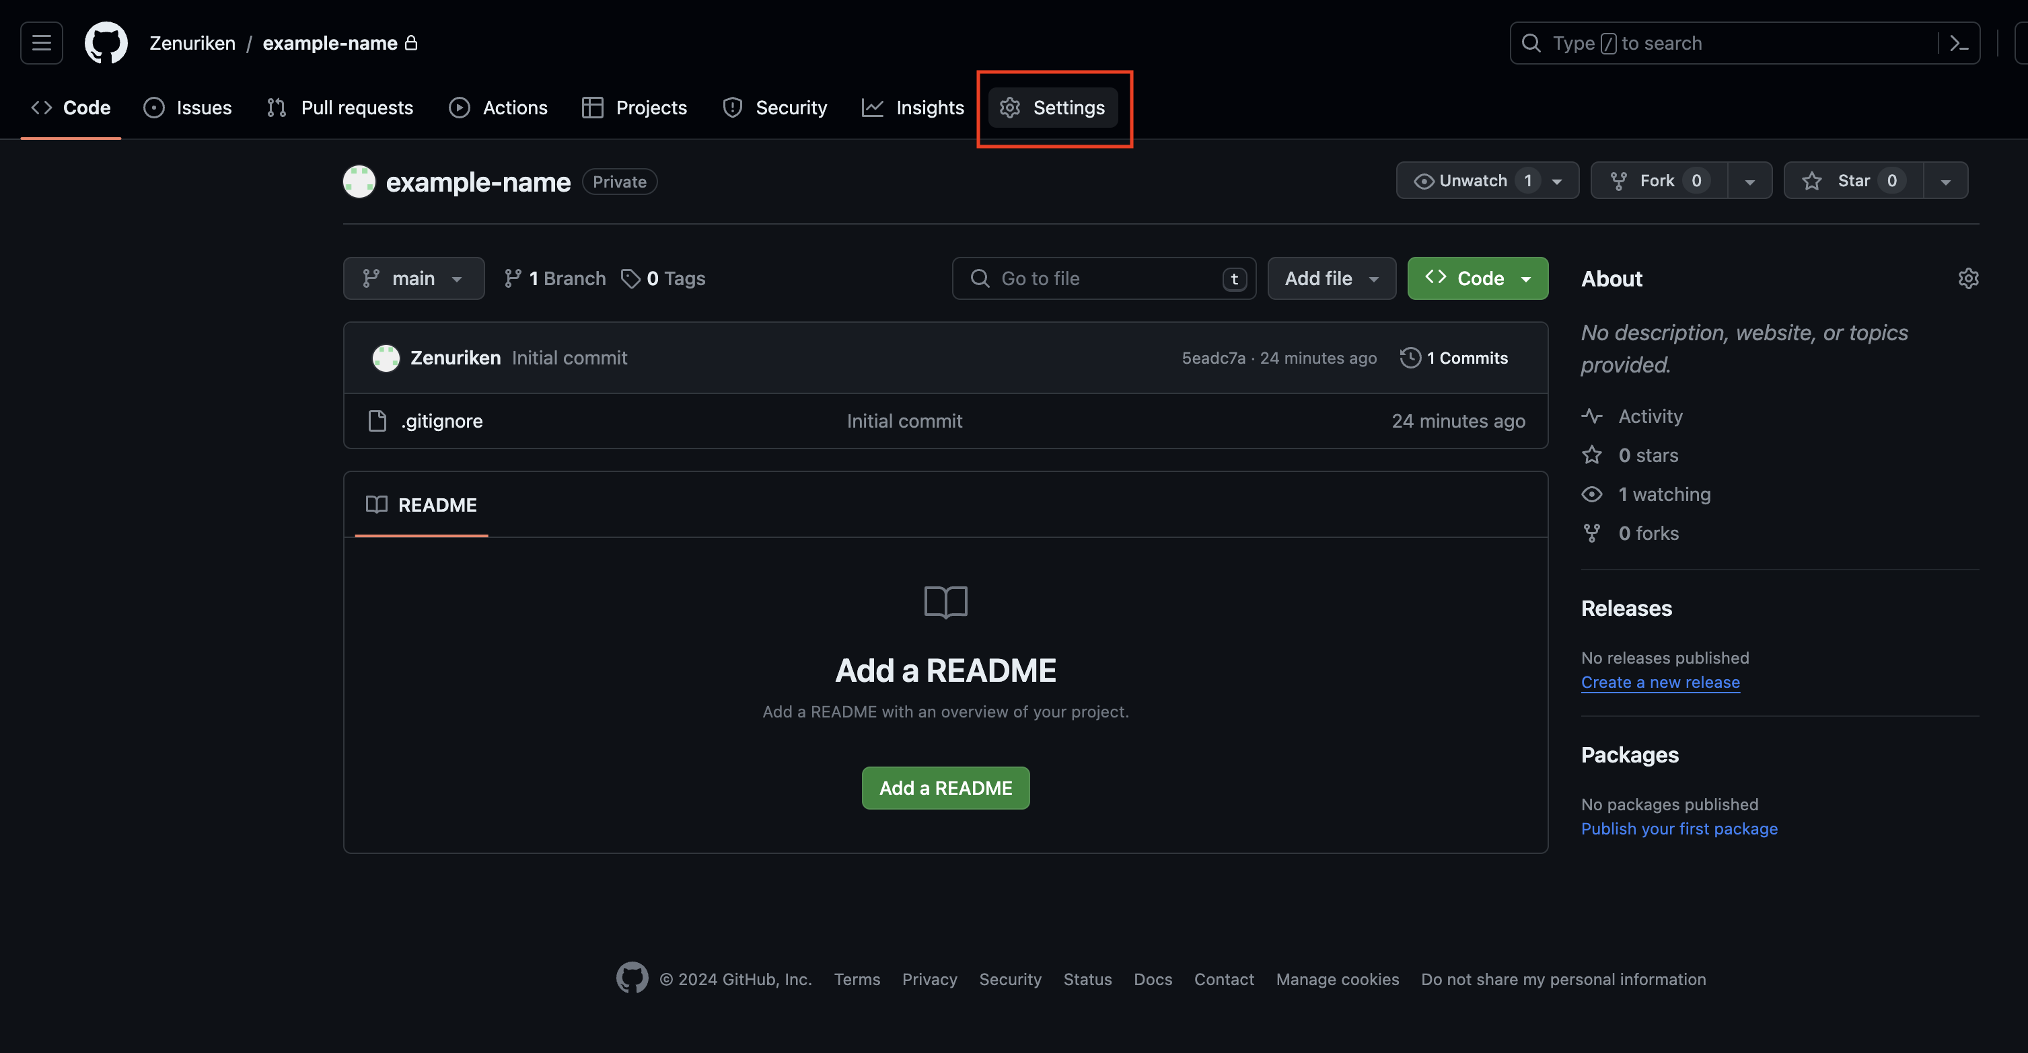The height and width of the screenshot is (1053, 2028).
Task: Open footer Docs link
Action: coord(1153,979)
